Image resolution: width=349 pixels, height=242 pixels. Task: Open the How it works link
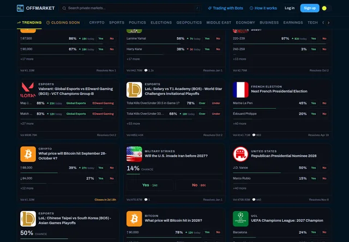point(263,8)
